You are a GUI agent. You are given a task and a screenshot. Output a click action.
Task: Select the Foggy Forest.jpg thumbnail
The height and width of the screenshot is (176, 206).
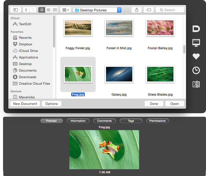pos(78,28)
